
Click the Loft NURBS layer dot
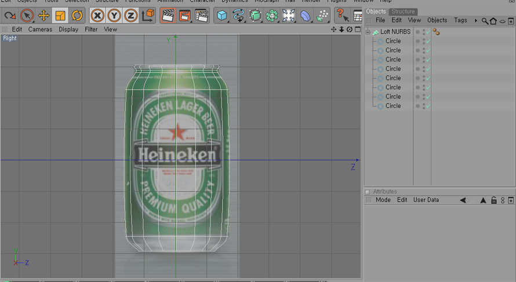(417, 32)
